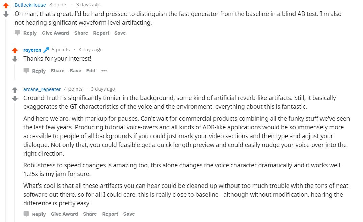
Task: Open the three-dots menu on rayeren's comment
Action: tap(104, 71)
